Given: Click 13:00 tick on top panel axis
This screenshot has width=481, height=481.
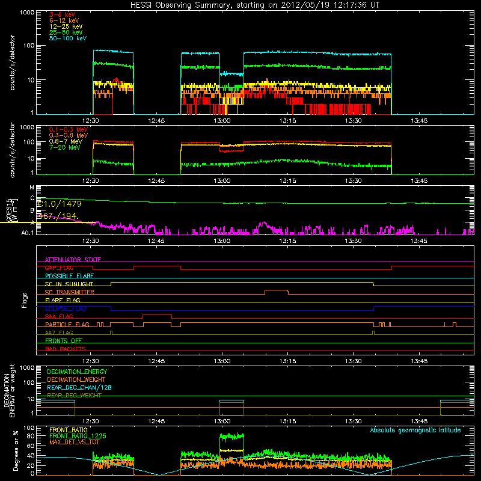Looking at the screenshot, I should coord(222,121).
